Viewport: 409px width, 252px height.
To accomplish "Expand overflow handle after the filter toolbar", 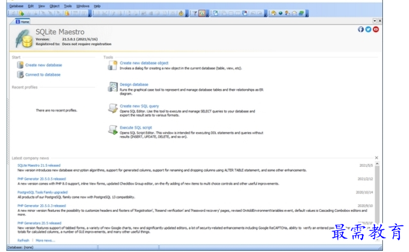I will coord(208,13).
